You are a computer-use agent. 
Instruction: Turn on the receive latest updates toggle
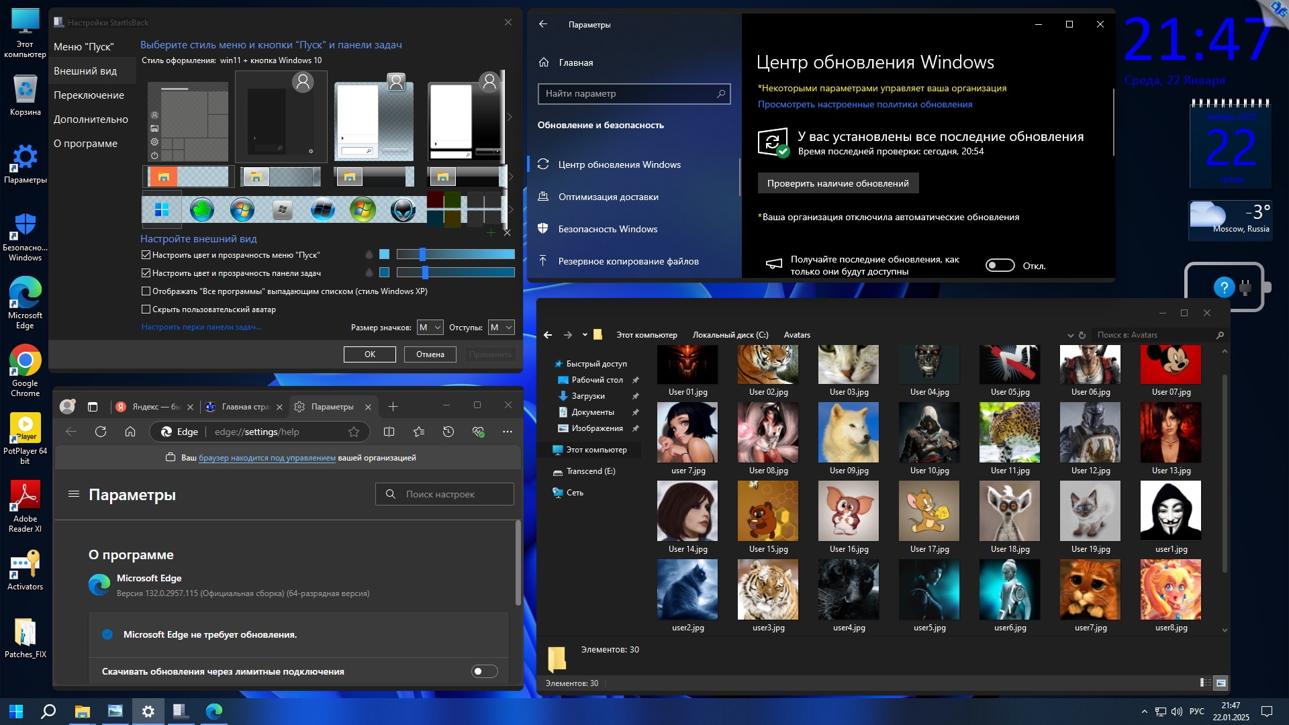pyautogui.click(x=1000, y=266)
